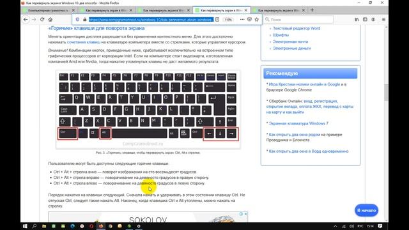Image resolution: width=409 pixels, height=230 pixels.
Task: Open taskbar clock showing 13:14
Action: (370, 226)
